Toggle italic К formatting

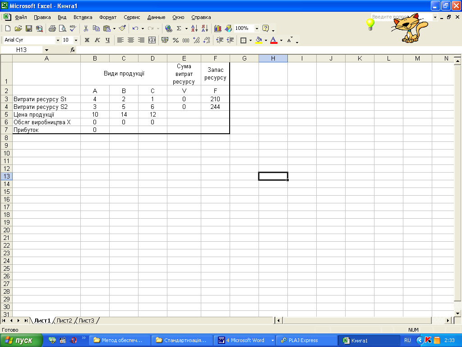click(x=97, y=40)
